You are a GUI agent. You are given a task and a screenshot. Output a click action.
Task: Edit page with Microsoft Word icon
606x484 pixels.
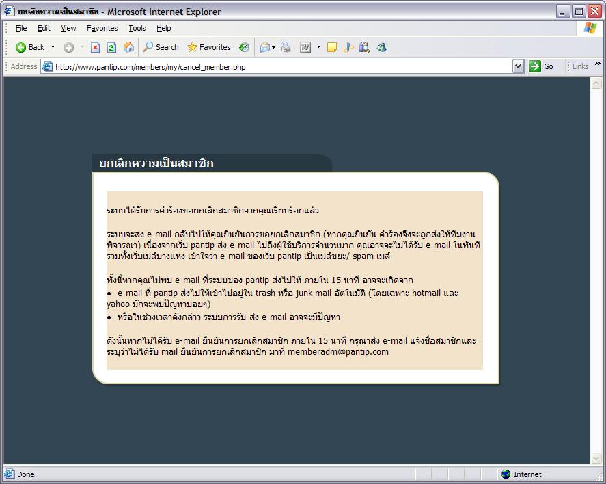coord(305,48)
